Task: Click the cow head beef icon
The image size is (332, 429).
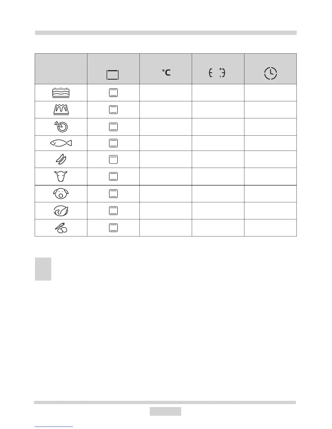Action: click(61, 176)
